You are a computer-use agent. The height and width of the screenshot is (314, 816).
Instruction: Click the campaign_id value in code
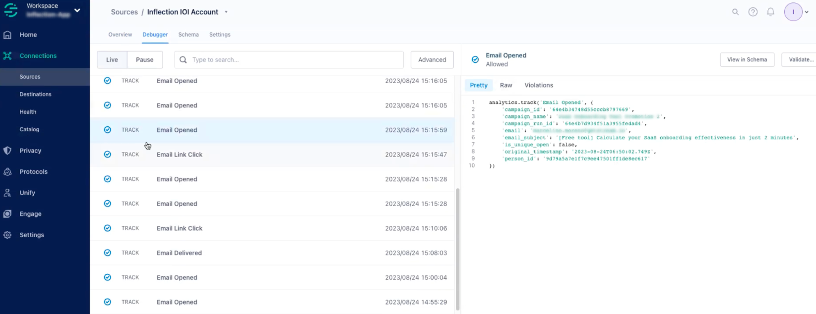(590, 109)
